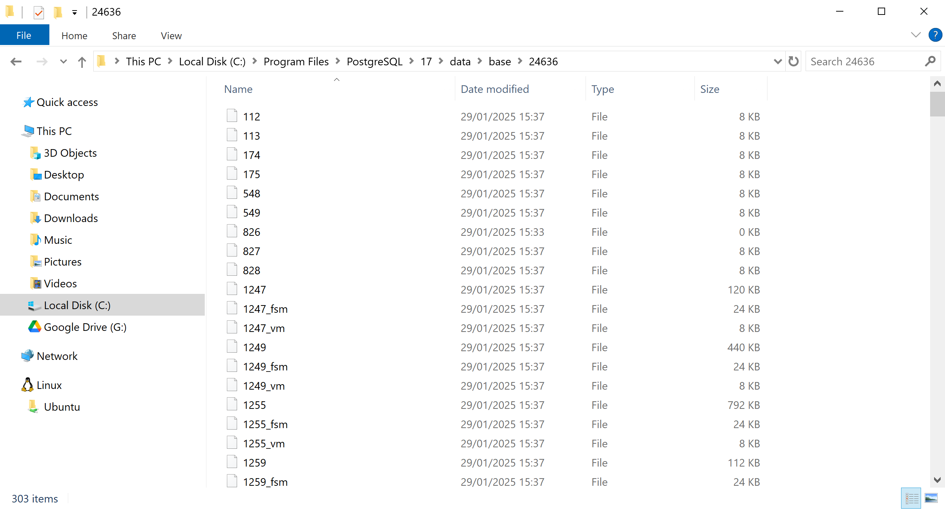Open Google Drive (G:) in sidebar

[85, 327]
